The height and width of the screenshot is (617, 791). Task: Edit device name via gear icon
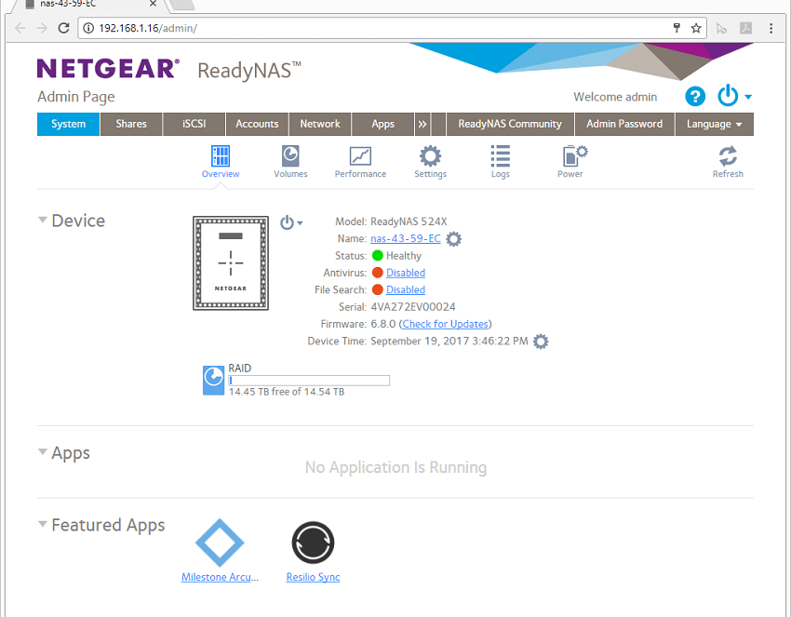[453, 238]
